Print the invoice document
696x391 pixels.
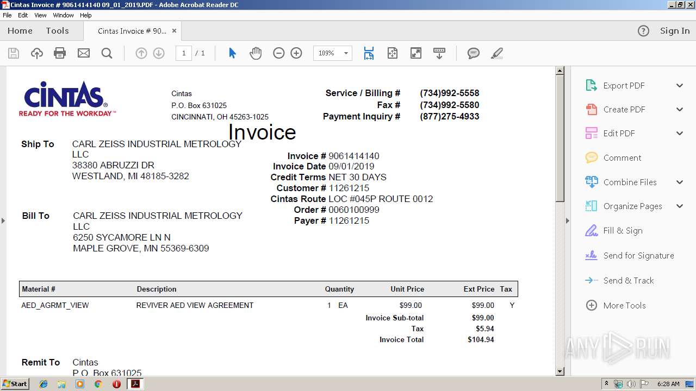point(60,53)
